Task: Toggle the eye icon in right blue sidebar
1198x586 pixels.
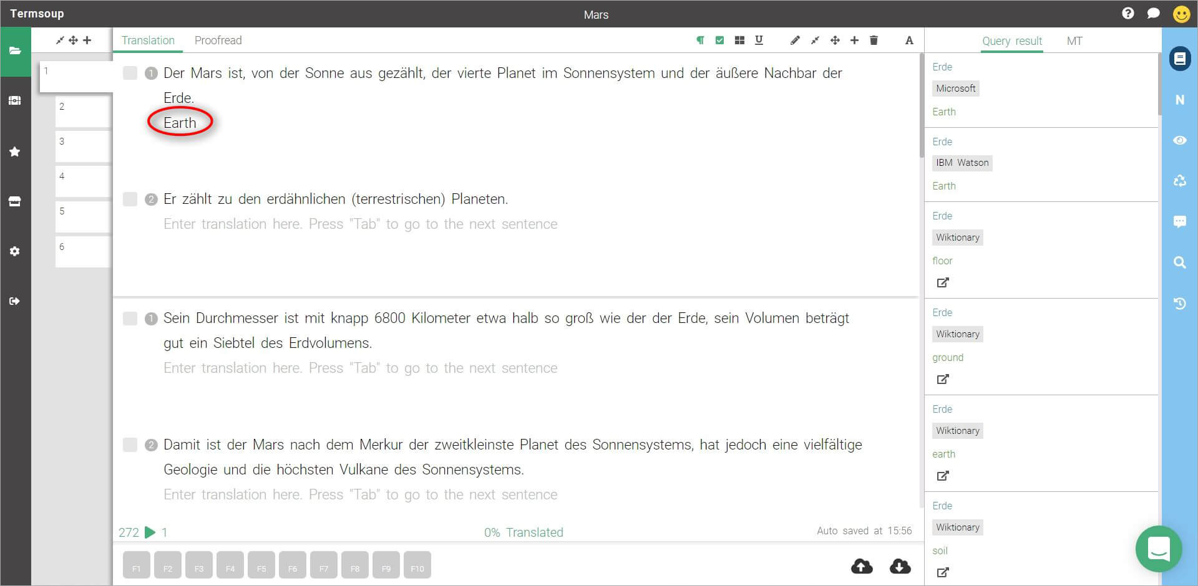Action: tap(1179, 140)
